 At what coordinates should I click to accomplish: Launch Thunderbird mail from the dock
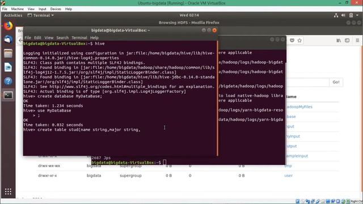pos(8,40)
